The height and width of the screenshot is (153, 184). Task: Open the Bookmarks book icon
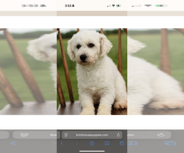tap(107, 143)
